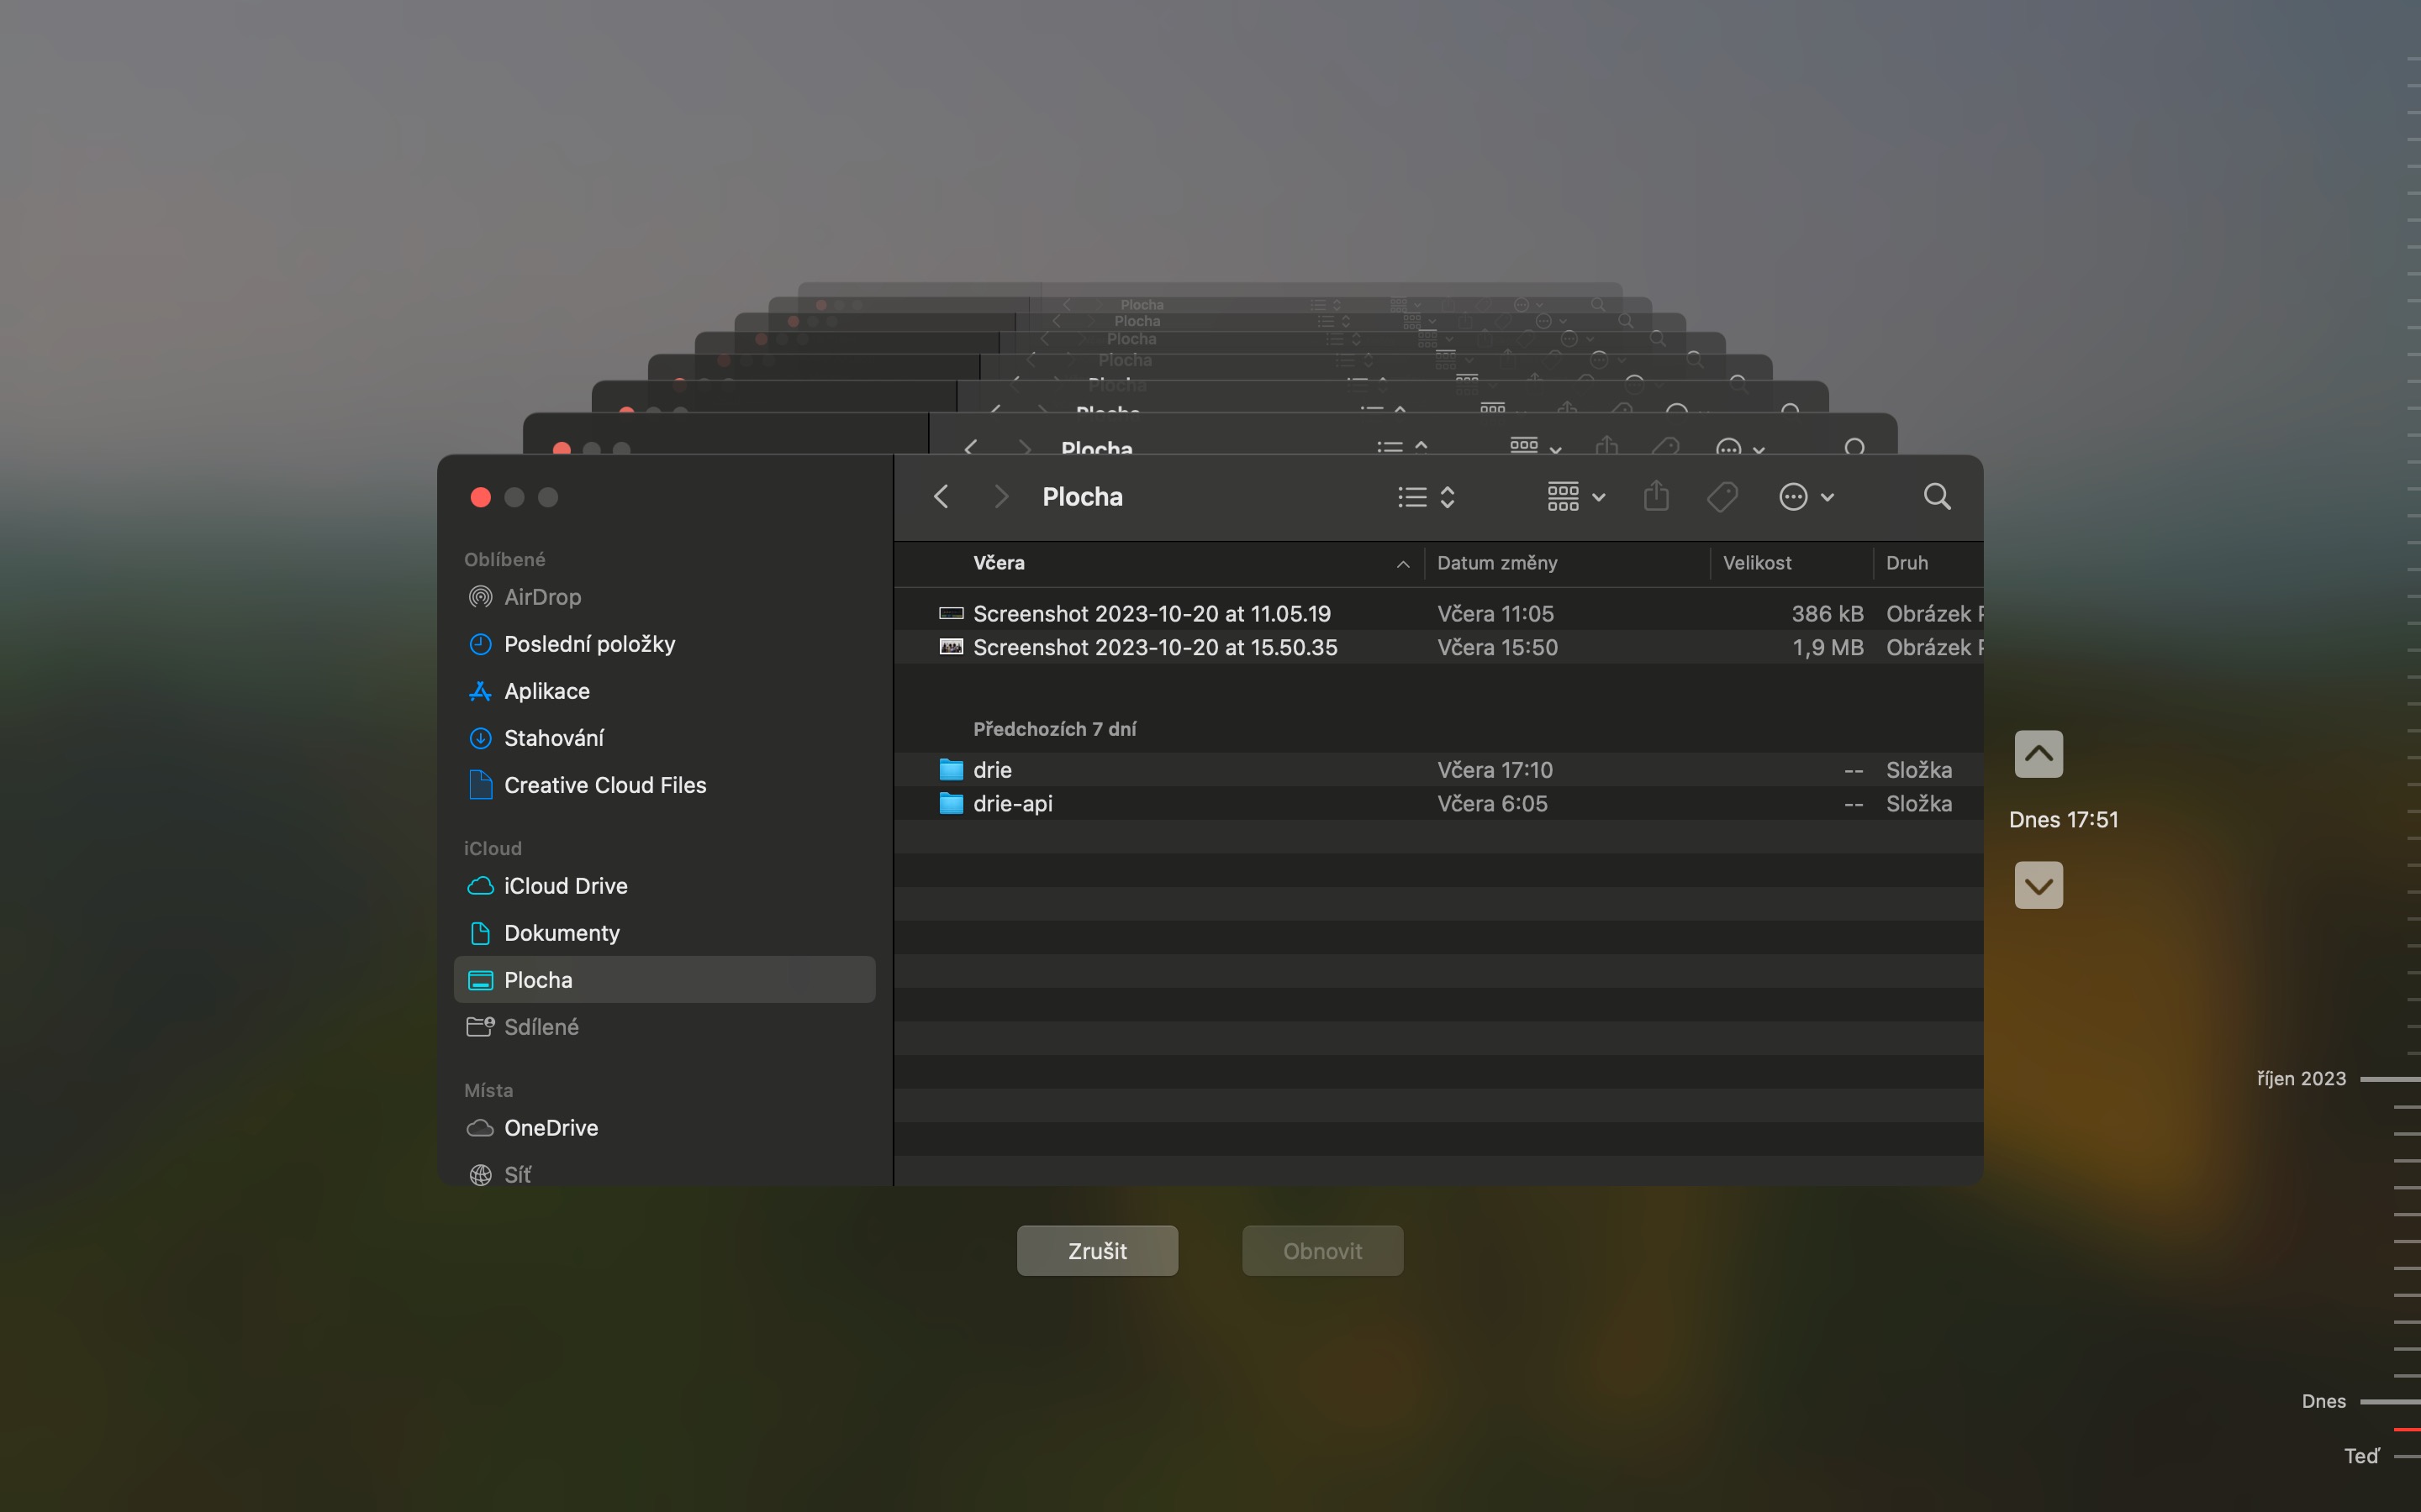Click the Tag icon in the toolbar
The width and height of the screenshot is (2421, 1512).
point(1722,496)
